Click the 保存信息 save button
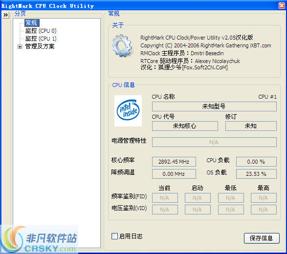The image size is (287, 254). (262, 238)
